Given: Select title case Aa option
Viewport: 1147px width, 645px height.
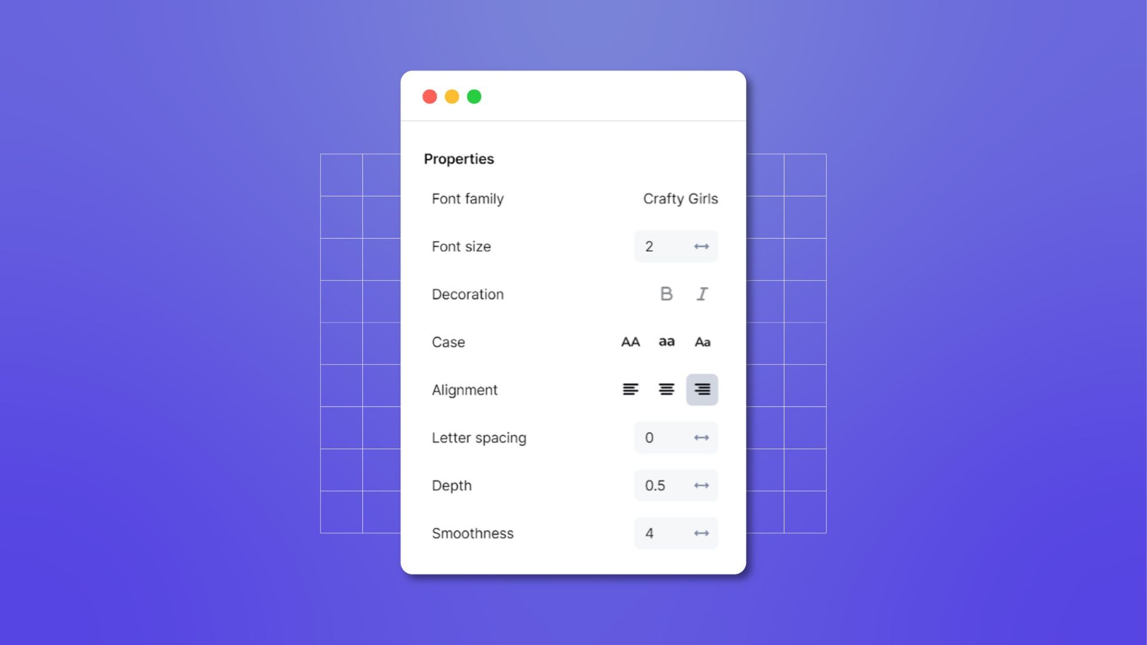Looking at the screenshot, I should (702, 342).
